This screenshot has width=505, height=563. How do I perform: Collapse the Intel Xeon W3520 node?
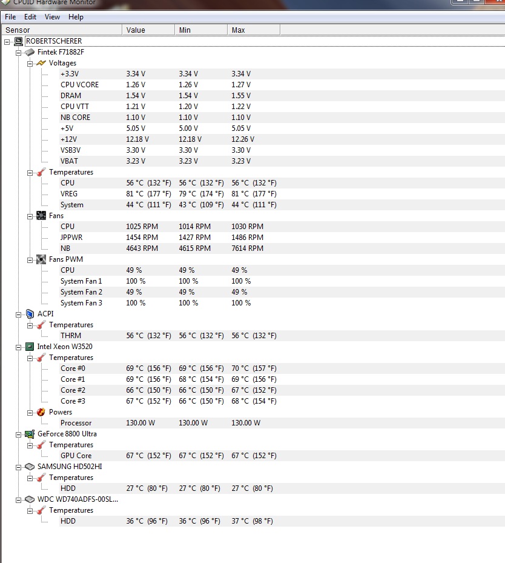(x=18, y=348)
